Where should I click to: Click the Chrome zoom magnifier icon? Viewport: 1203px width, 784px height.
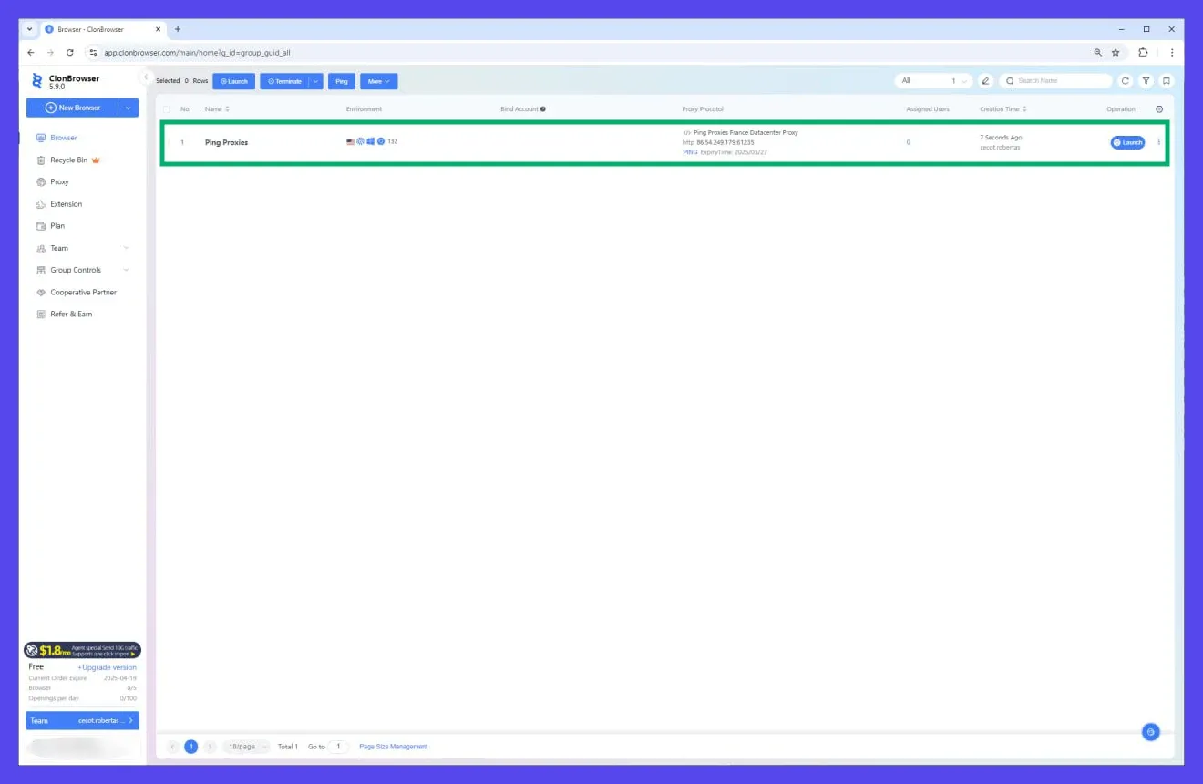pyautogui.click(x=1098, y=52)
